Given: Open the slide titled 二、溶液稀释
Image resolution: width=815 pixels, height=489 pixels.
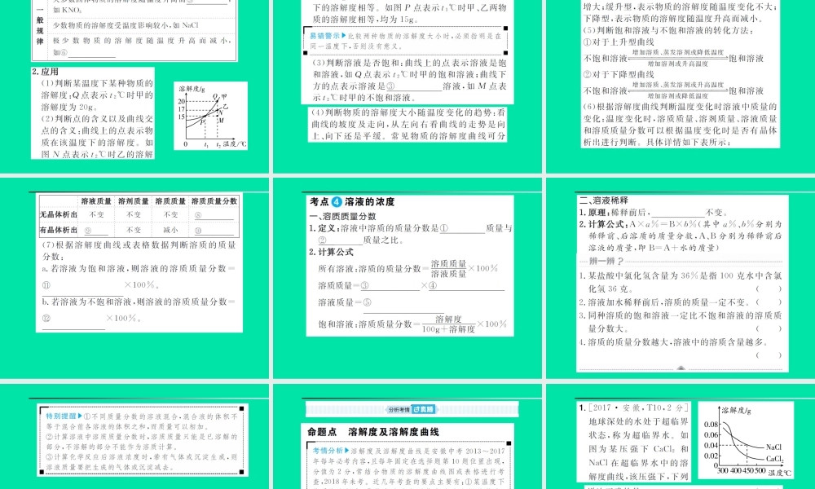Looking at the screenshot, I should click(x=681, y=278).
